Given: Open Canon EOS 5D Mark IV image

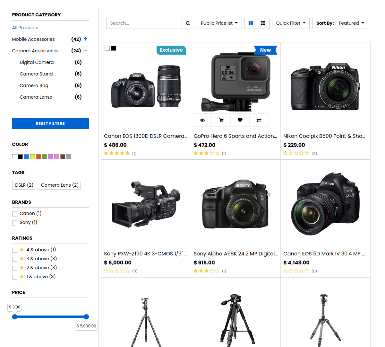Looking at the screenshot, I should [x=325, y=204].
